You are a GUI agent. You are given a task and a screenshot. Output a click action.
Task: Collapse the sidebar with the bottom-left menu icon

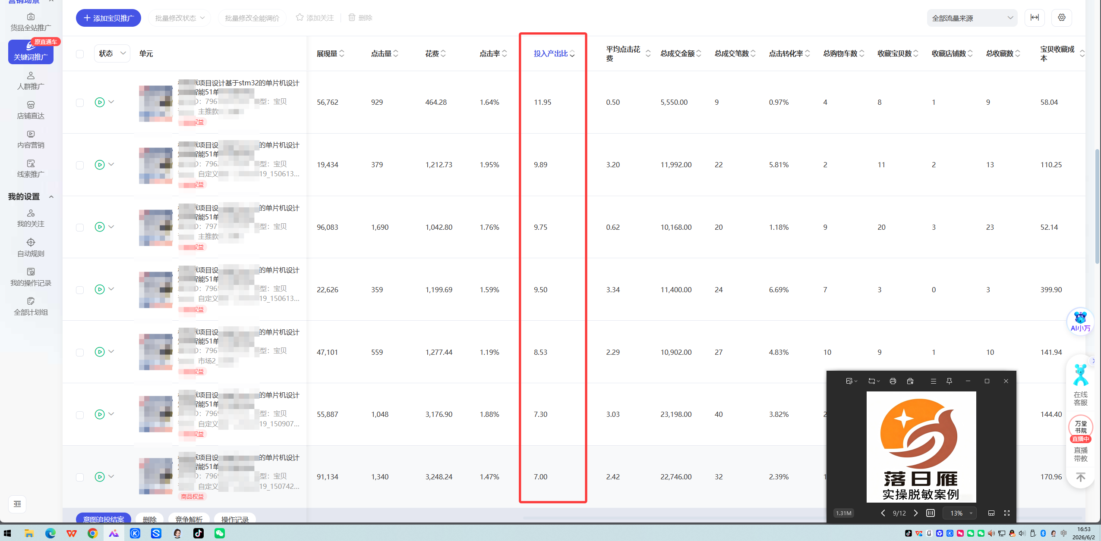(x=17, y=504)
